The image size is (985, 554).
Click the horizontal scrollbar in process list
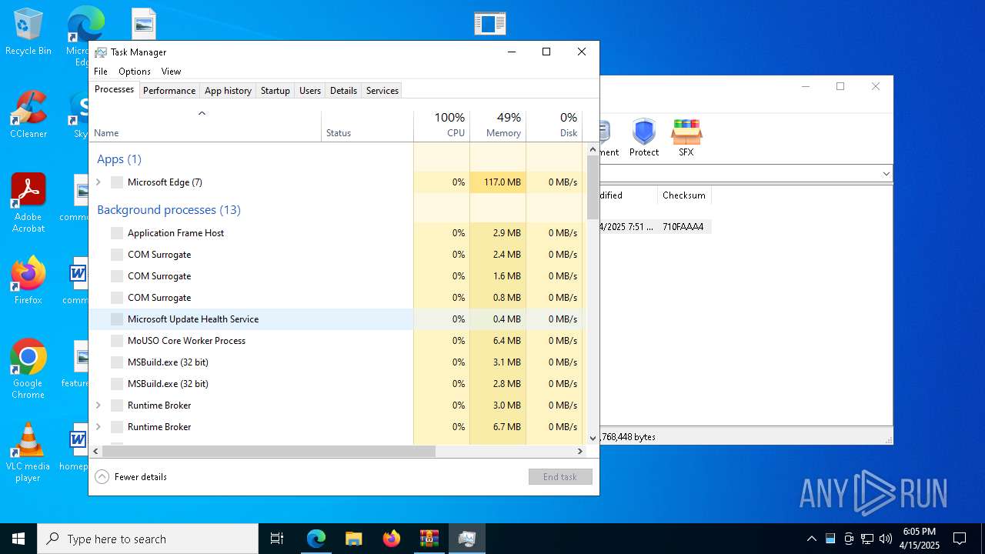pyautogui.click(x=269, y=452)
